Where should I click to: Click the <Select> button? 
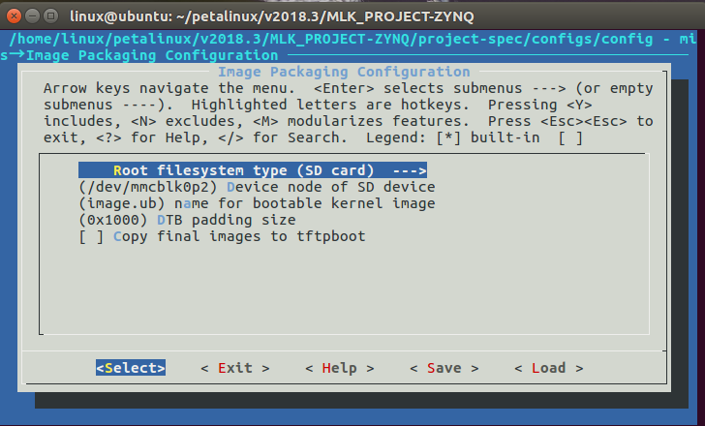131,368
